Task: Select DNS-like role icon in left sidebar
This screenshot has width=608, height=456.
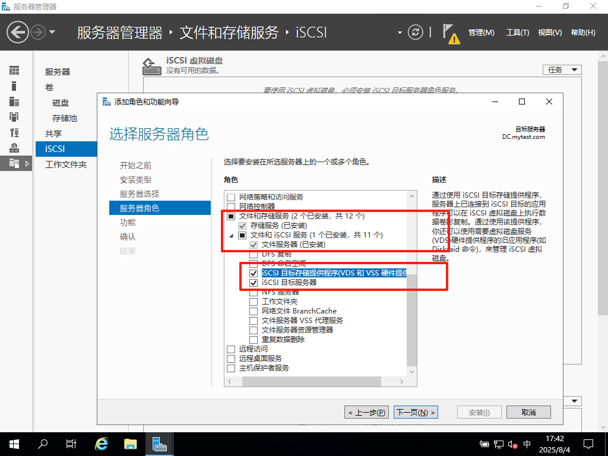Action: pyautogui.click(x=14, y=148)
